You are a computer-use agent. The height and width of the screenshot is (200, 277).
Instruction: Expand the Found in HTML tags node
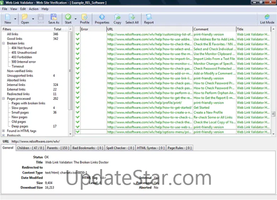click(x=3, y=131)
